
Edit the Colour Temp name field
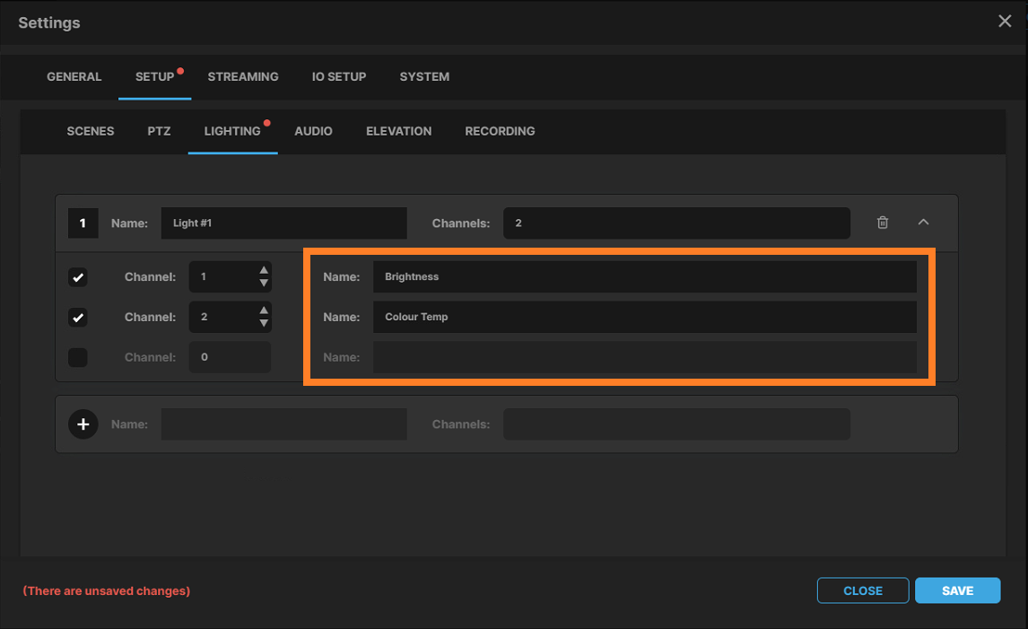coord(645,317)
